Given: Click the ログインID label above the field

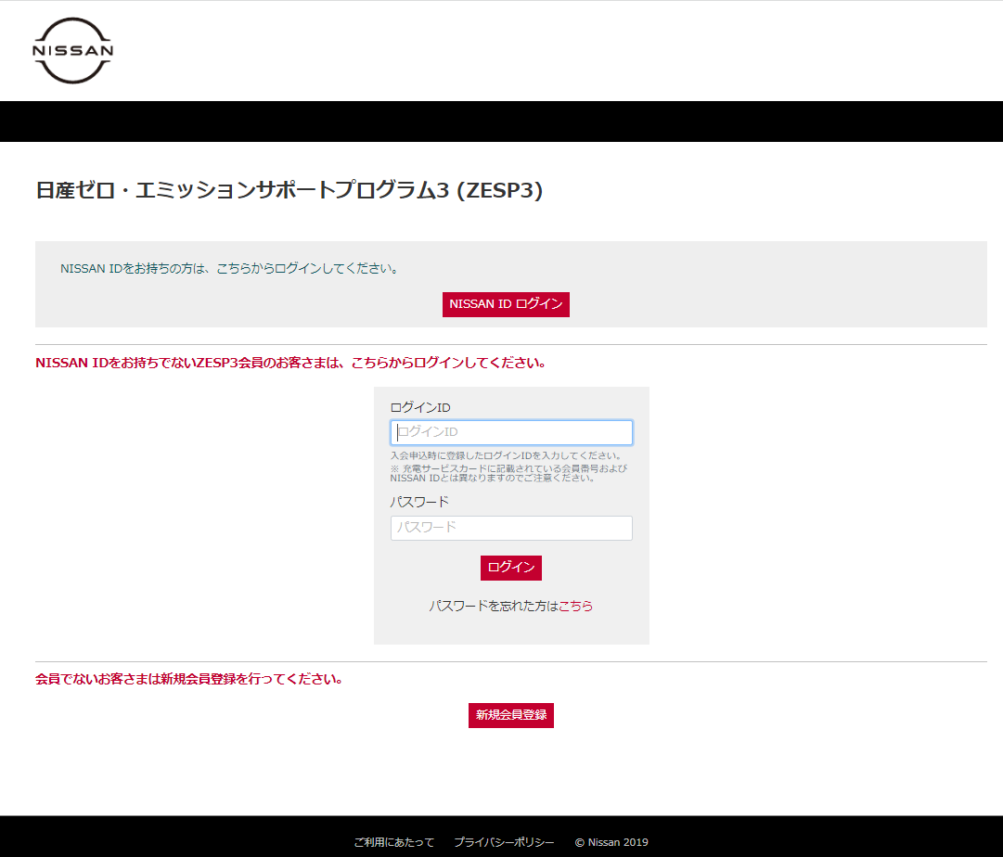Looking at the screenshot, I should click(x=420, y=407).
